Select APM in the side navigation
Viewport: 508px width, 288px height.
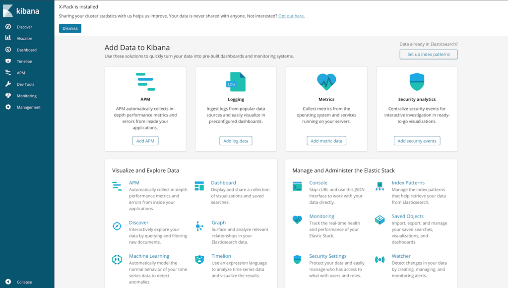tap(21, 73)
